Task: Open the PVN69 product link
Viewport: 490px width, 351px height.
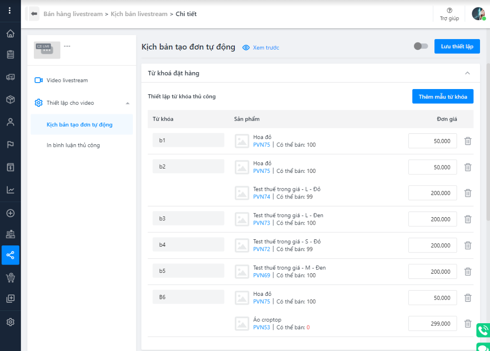Action: click(262, 275)
